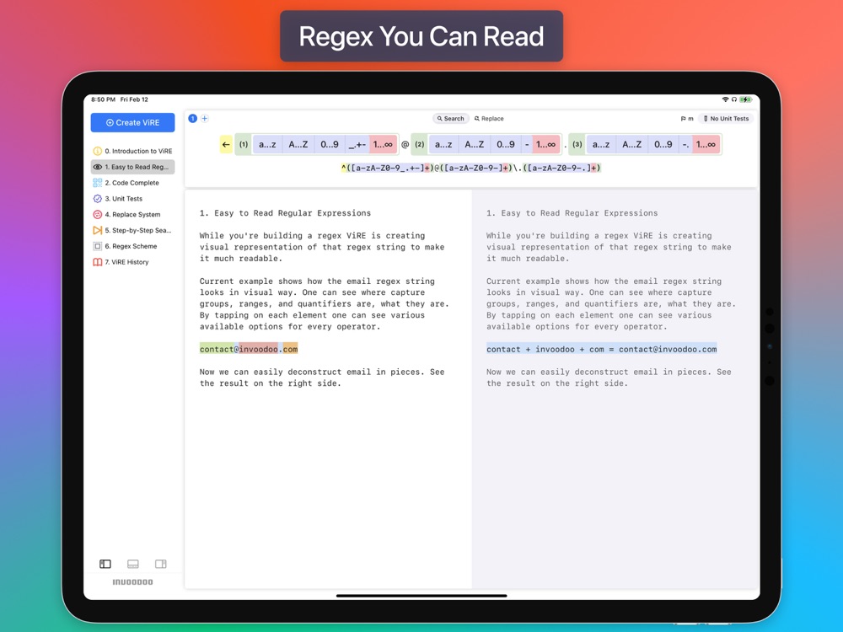Open the flags 'm' option
Screen dimensions: 843x632
[687, 119]
